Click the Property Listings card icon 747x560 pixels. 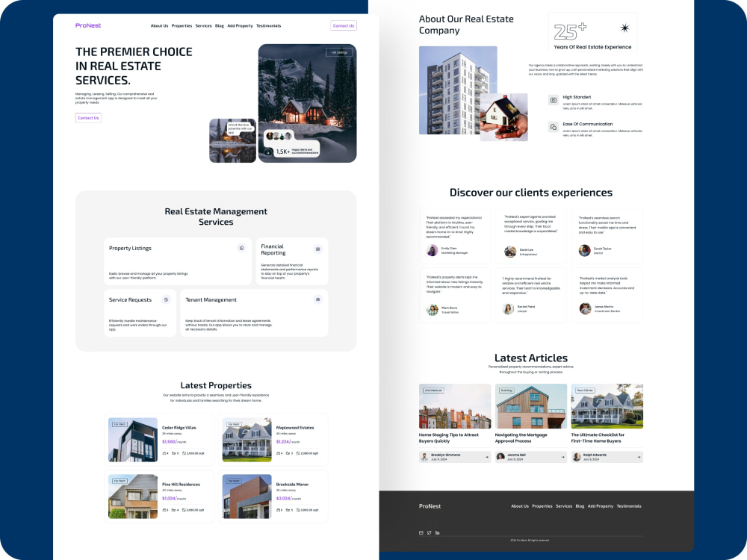(x=241, y=248)
